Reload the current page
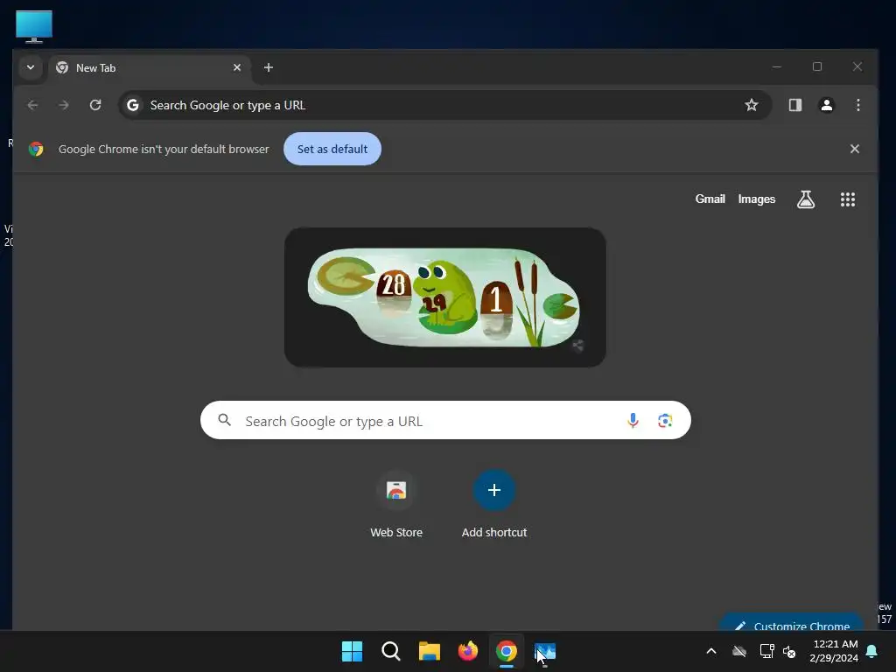Image resolution: width=896 pixels, height=672 pixels. pos(95,105)
